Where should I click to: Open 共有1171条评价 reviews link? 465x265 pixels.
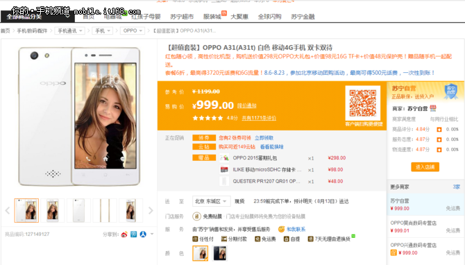point(259,118)
